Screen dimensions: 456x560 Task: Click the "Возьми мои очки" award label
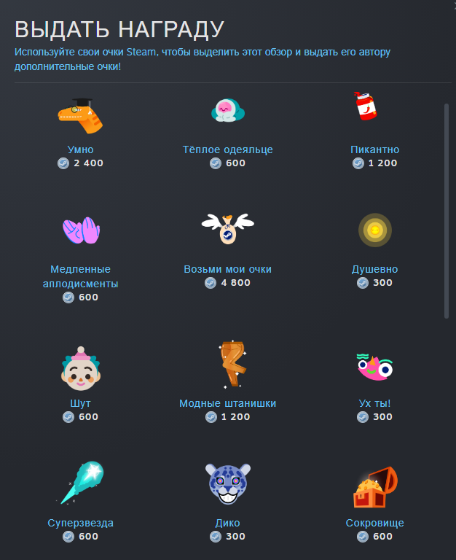tap(228, 269)
